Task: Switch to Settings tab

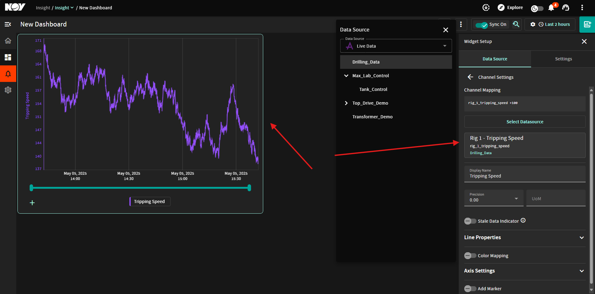Action: 563,59
